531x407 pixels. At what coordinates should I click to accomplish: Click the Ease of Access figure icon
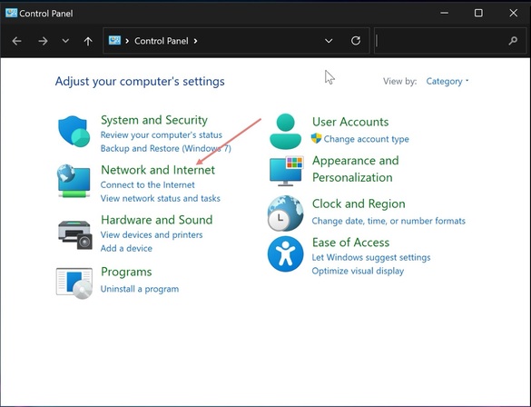click(x=286, y=253)
